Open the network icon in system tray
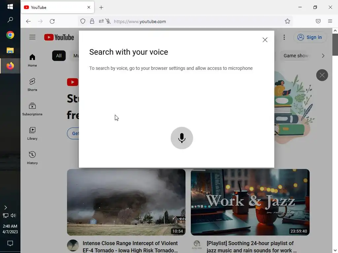 point(6,215)
